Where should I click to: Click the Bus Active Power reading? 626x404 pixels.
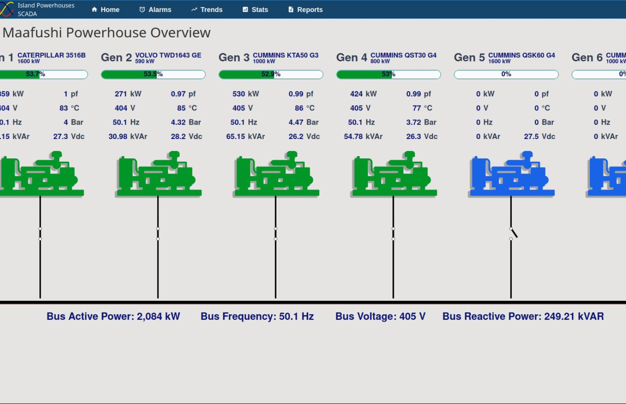pos(113,316)
